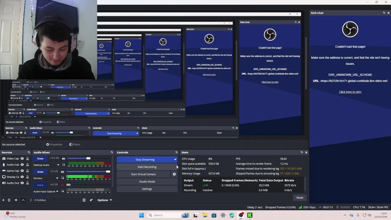Open the Filters tab button

pos(75,145)
